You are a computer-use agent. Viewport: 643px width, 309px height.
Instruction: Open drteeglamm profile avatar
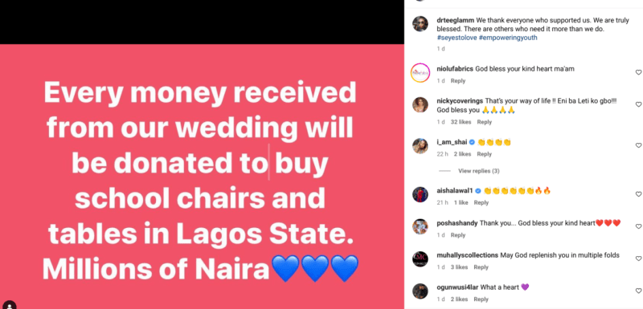click(x=420, y=24)
